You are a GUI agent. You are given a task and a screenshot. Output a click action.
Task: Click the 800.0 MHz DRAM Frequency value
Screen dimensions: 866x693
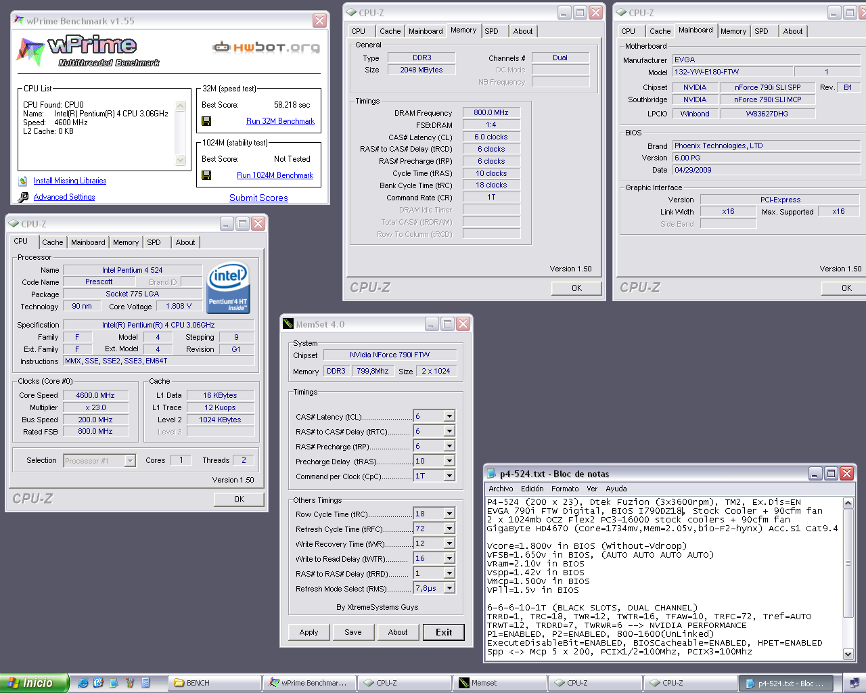click(491, 112)
